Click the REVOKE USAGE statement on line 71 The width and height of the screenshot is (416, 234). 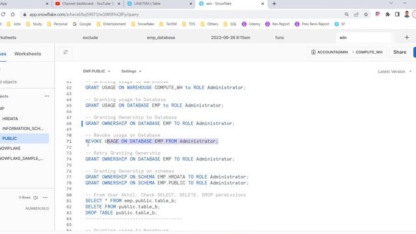coord(151,142)
